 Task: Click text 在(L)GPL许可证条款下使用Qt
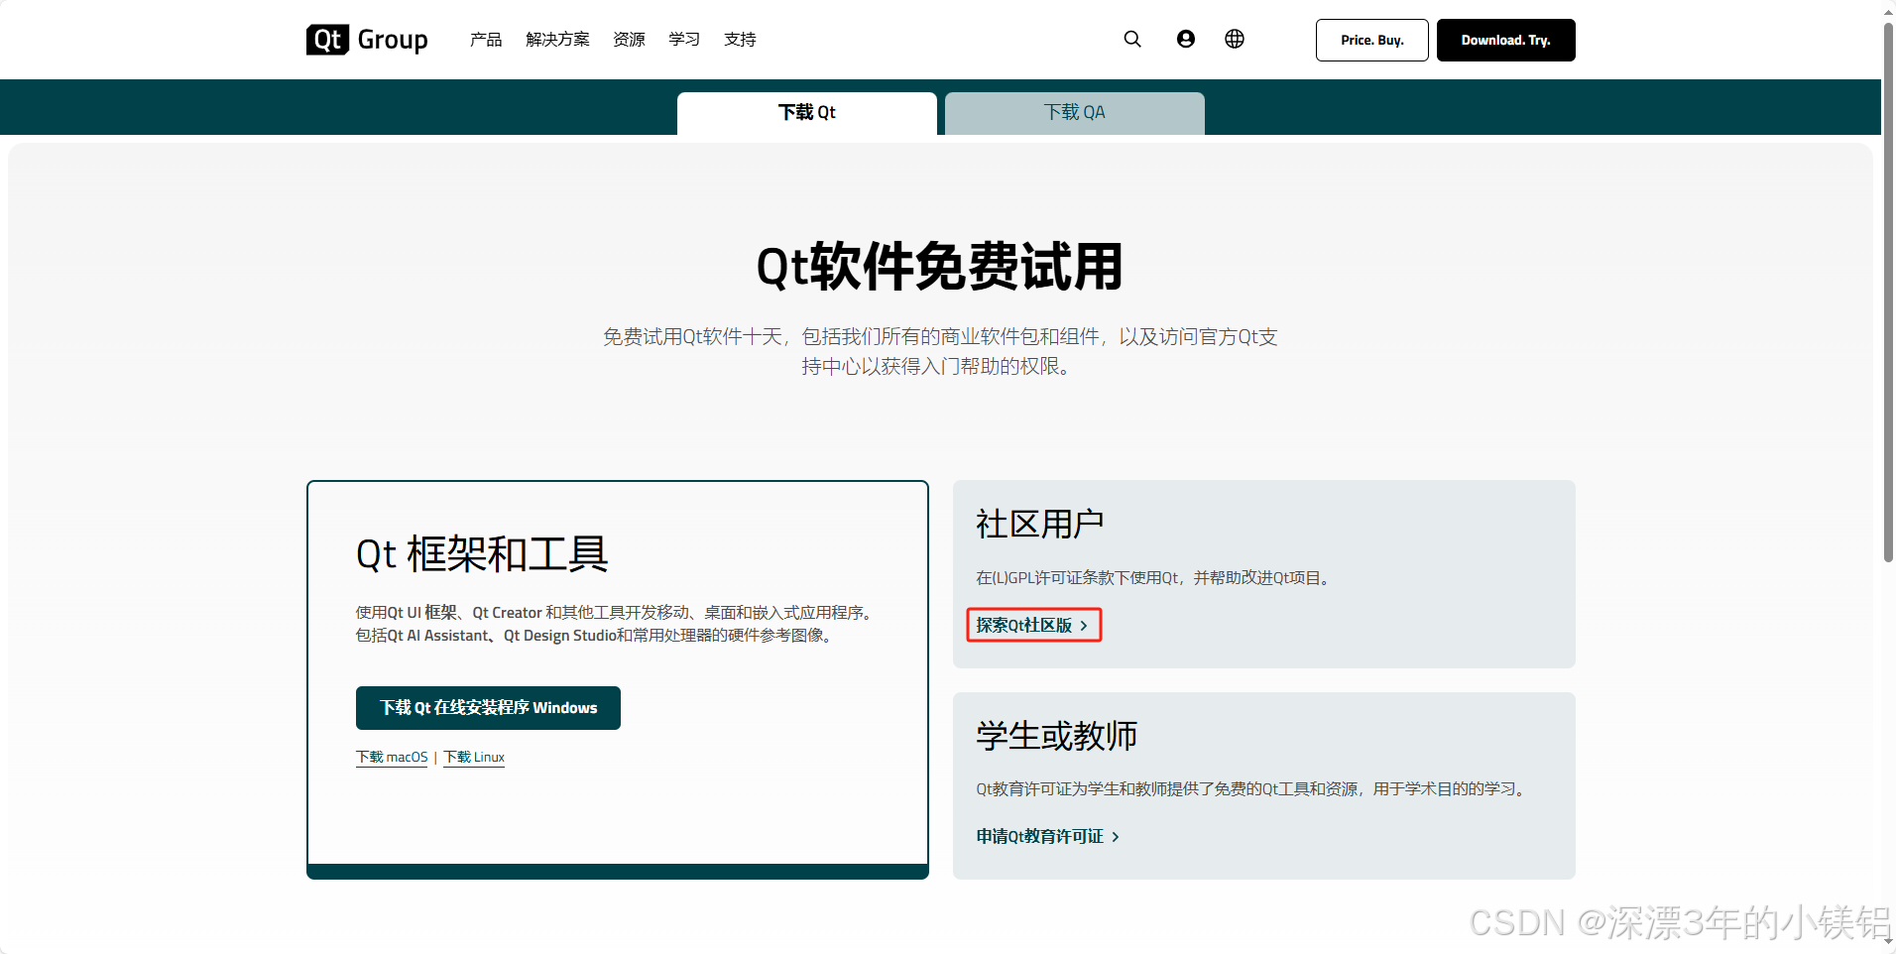(x=1078, y=578)
